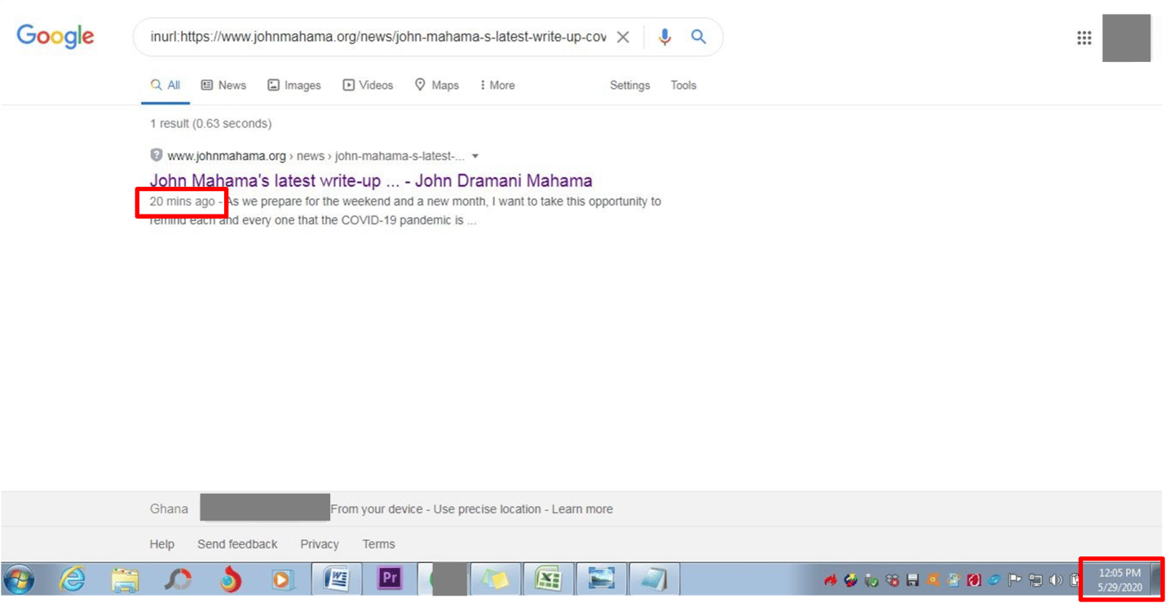Expand the More search options menu

497,85
